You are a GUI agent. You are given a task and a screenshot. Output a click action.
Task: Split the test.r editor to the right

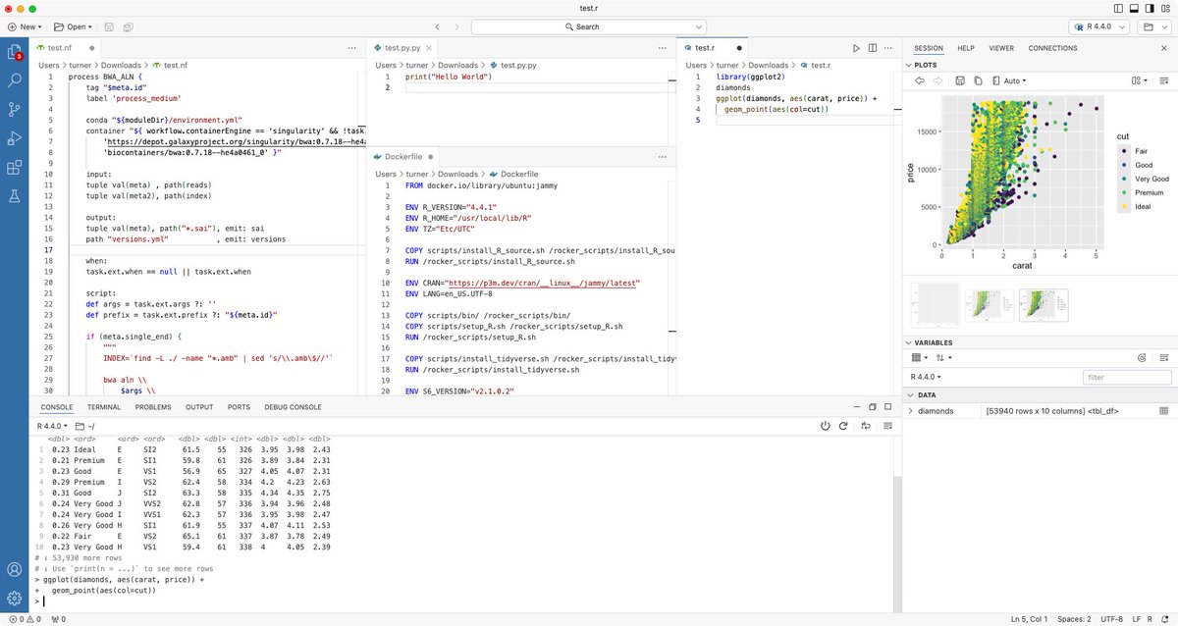(x=871, y=47)
